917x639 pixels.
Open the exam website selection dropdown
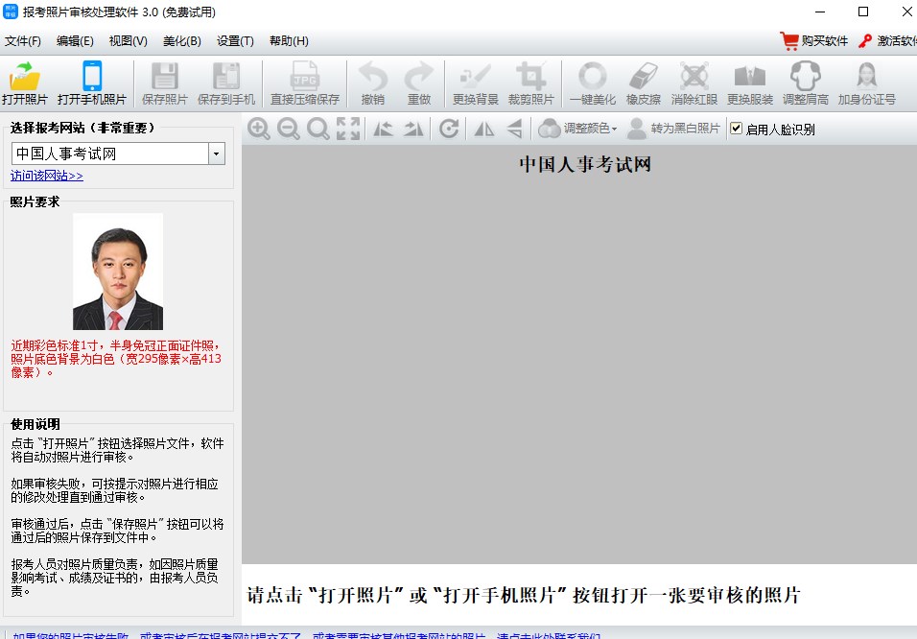tap(216, 154)
